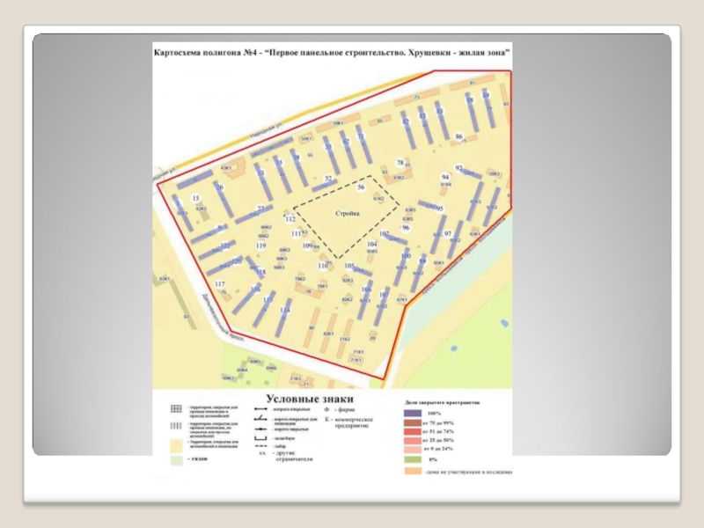704x528 pixels.
Task: Click the K commercial enterprise legend symbol
Action: point(326,419)
